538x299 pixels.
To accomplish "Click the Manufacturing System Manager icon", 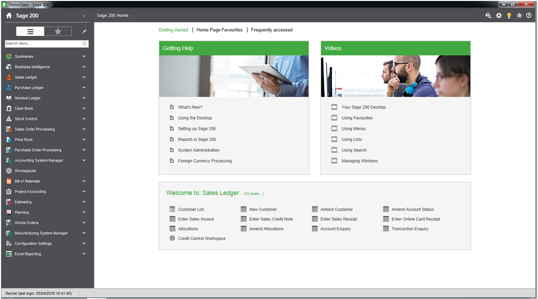I will 9,233.
